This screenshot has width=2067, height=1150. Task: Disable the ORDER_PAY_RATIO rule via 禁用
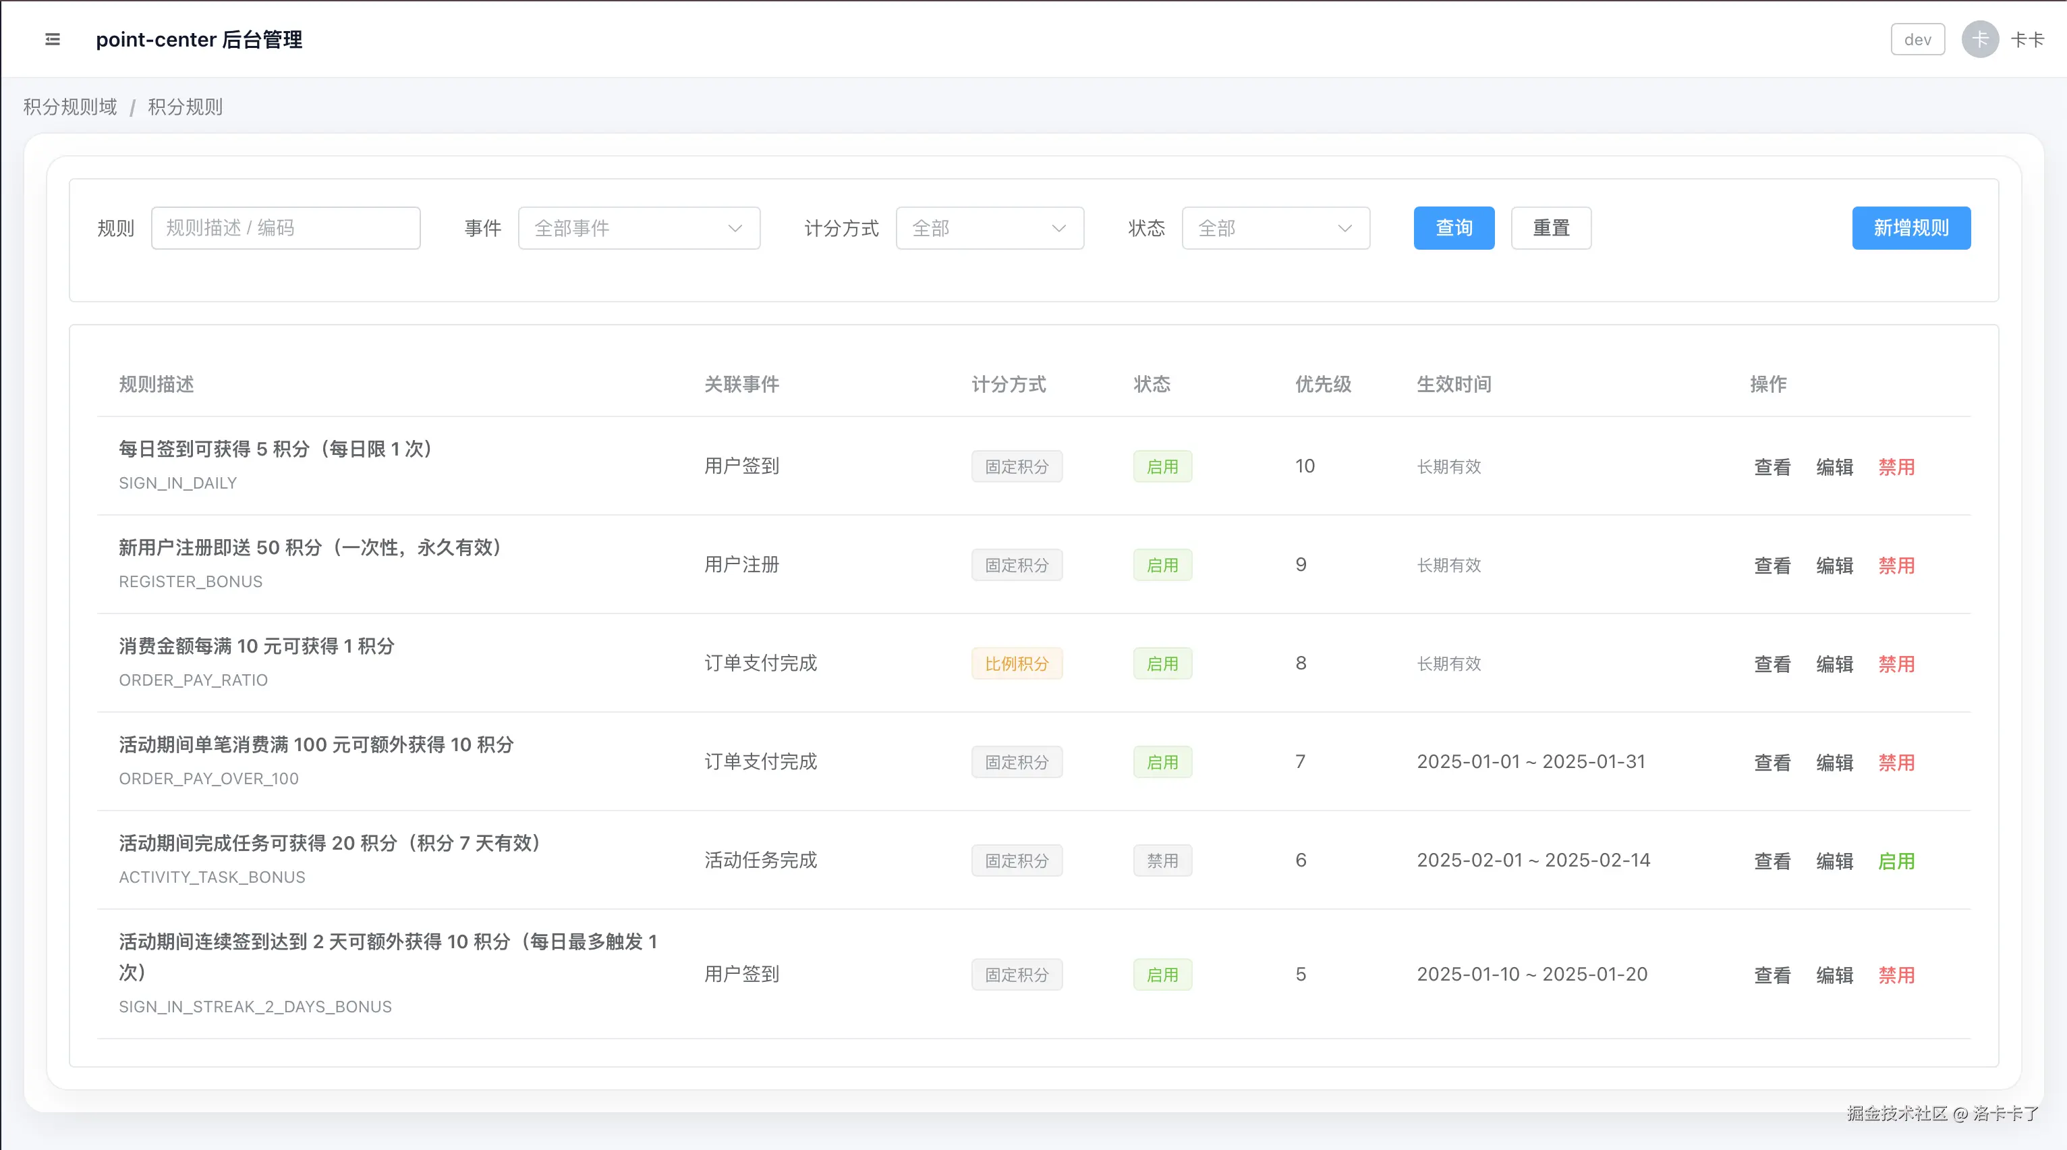tap(1896, 665)
